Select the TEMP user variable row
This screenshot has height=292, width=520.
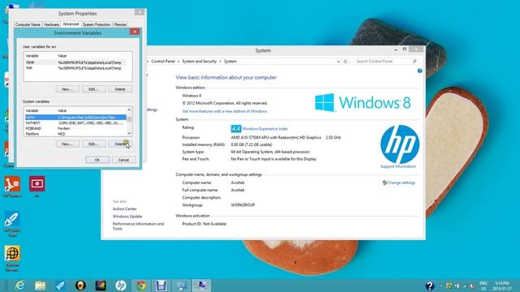(76, 62)
